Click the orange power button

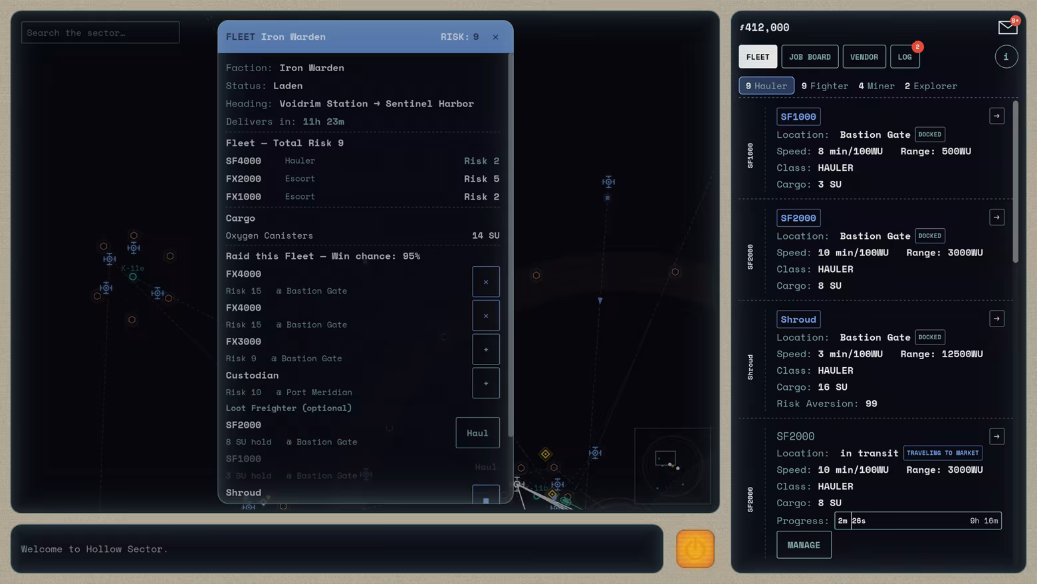click(695, 549)
